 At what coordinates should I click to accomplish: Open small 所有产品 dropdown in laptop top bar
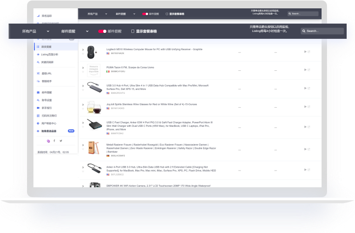[x=97, y=14]
